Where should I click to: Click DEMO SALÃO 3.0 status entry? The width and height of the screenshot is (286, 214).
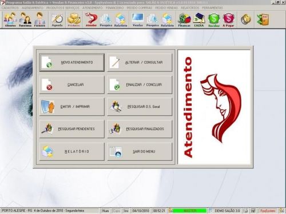(225, 211)
